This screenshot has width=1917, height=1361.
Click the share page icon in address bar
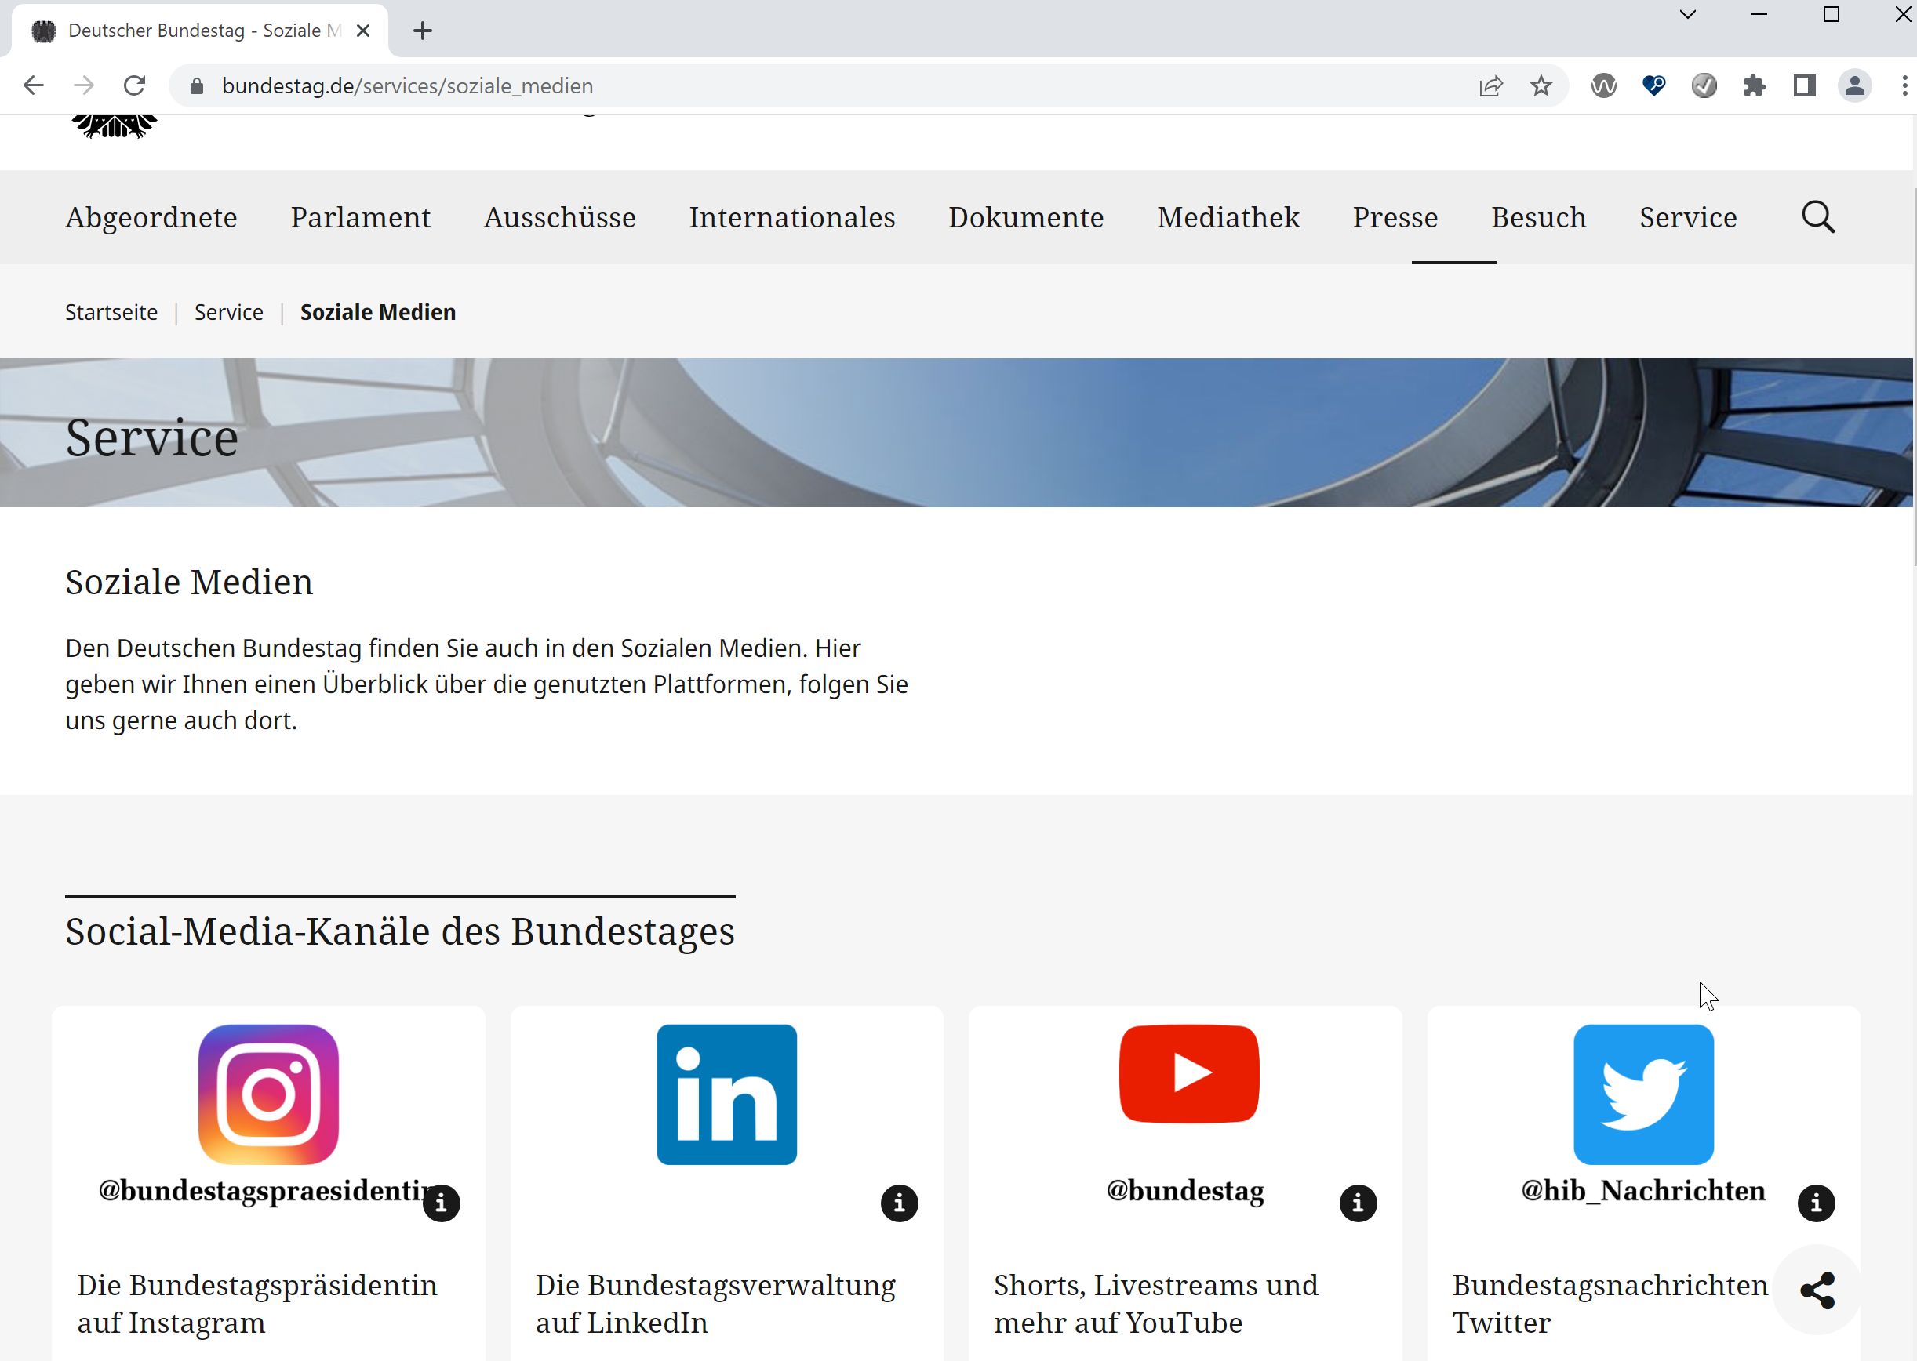click(1490, 85)
